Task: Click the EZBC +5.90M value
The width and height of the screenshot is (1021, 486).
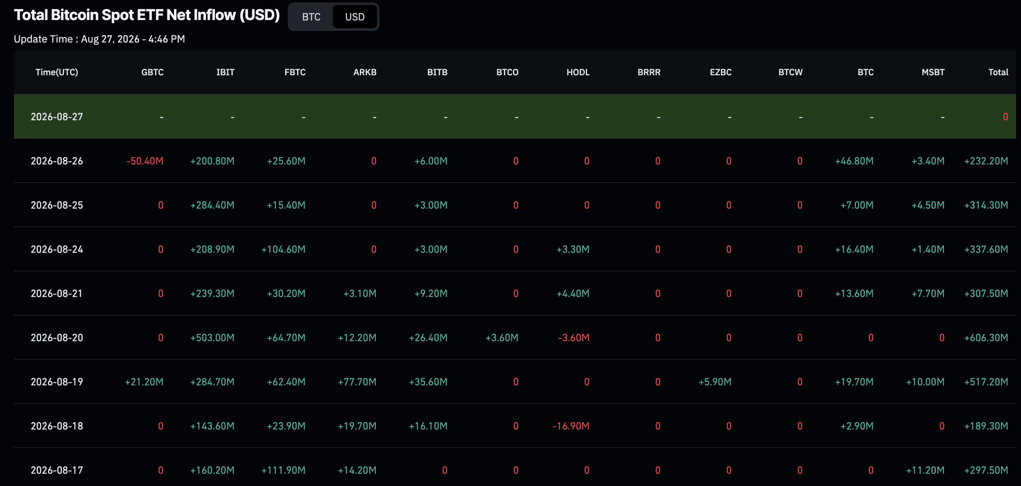Action: tap(715, 382)
